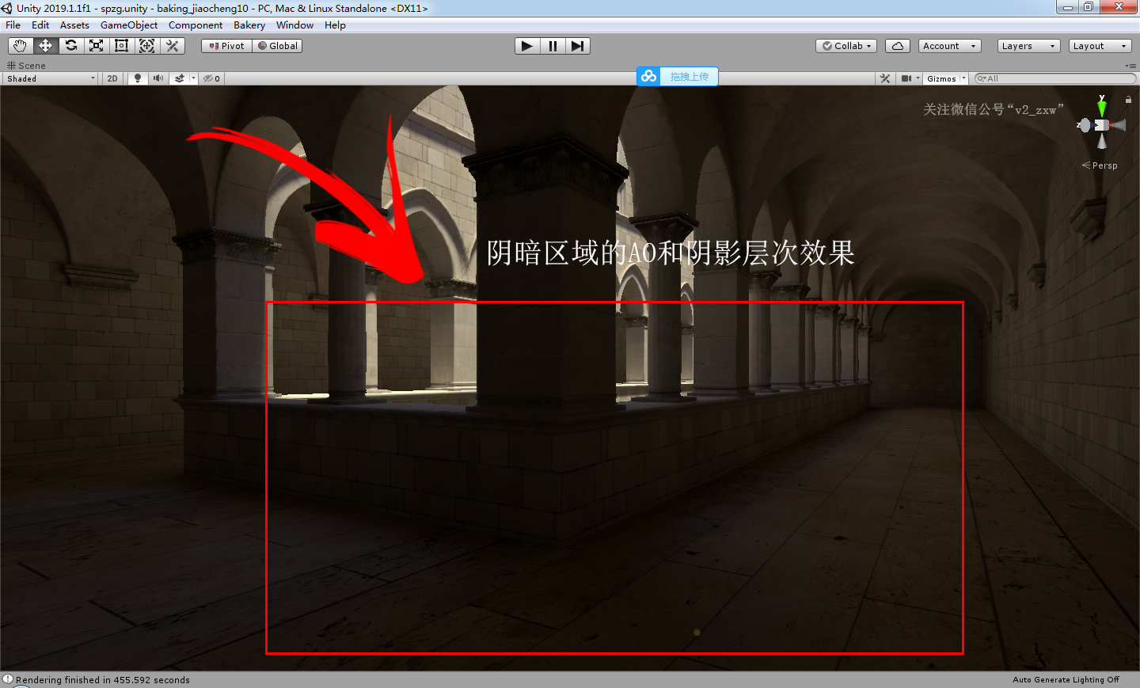Click the Auto Generate Lighting Off status

(x=1066, y=679)
